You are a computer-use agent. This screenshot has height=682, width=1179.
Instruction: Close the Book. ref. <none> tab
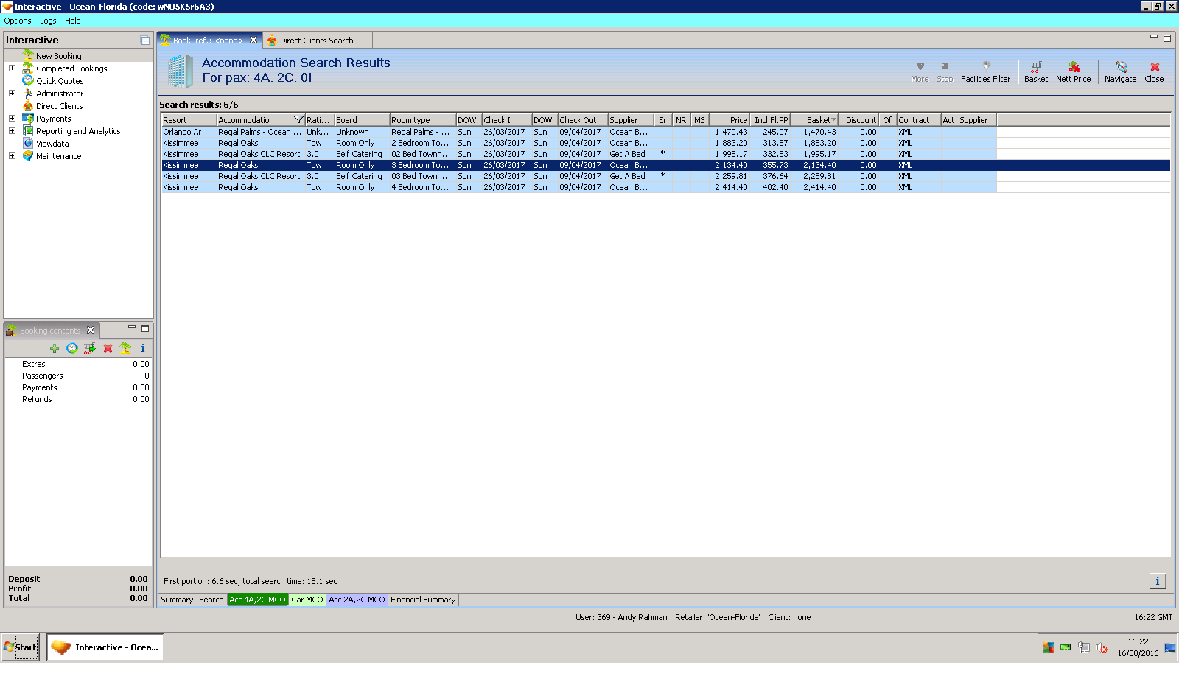tap(253, 41)
